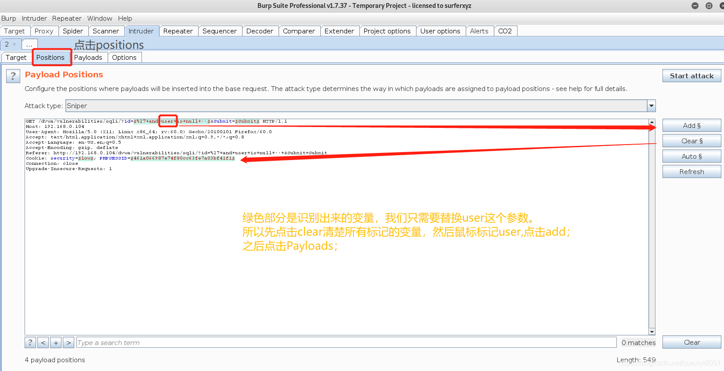
Task: Switch to the main Repeater tab
Action: [x=178, y=31]
